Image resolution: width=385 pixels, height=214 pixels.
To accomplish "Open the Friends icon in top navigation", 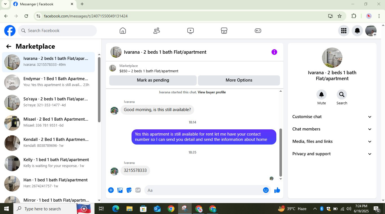I will point(157,31).
